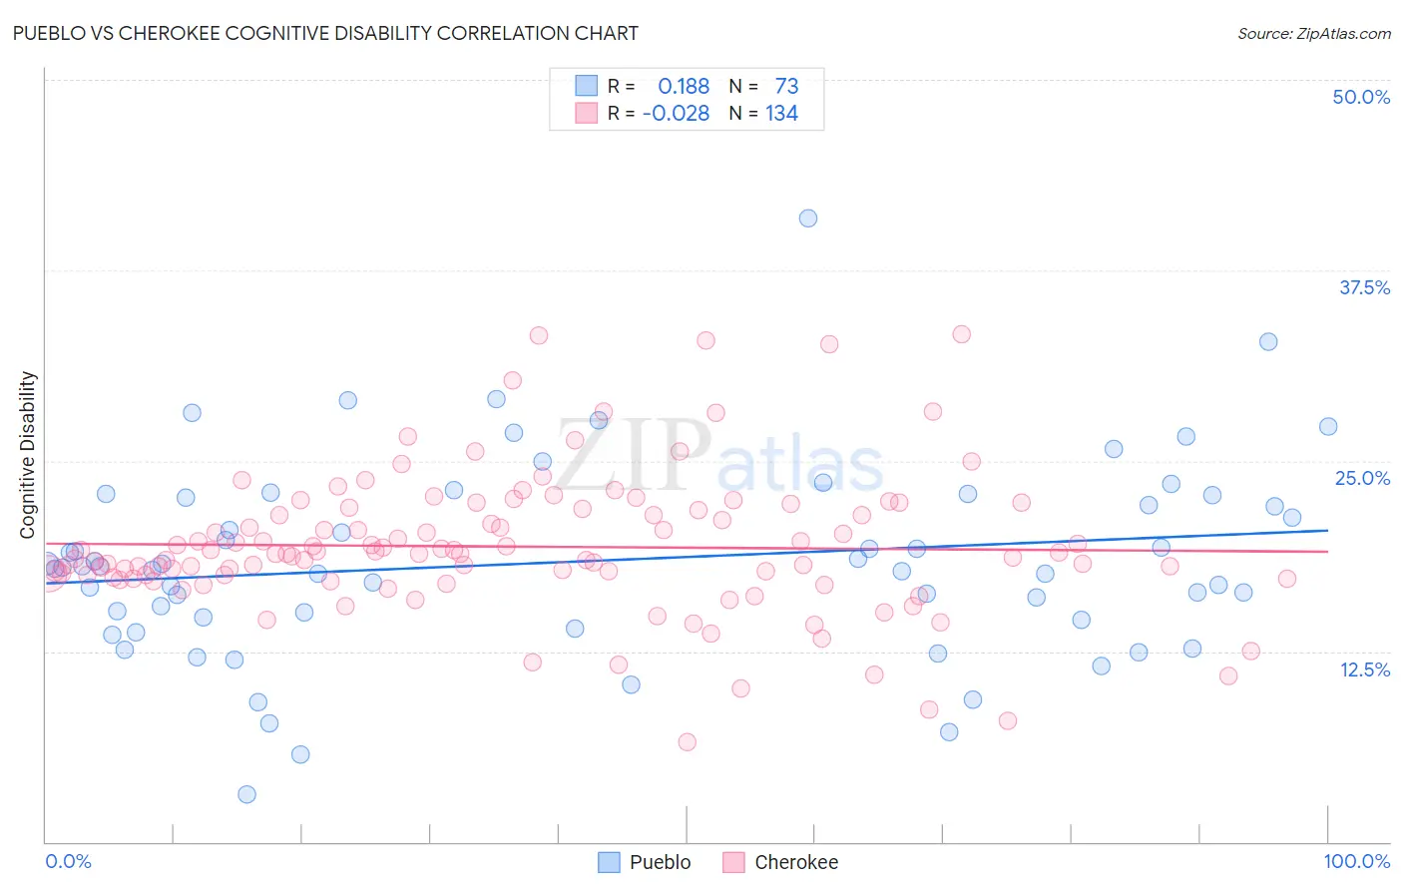This screenshot has width=1403, height=890.
Task: Click the Pueblo blue legend swatch
Action: [x=609, y=862]
